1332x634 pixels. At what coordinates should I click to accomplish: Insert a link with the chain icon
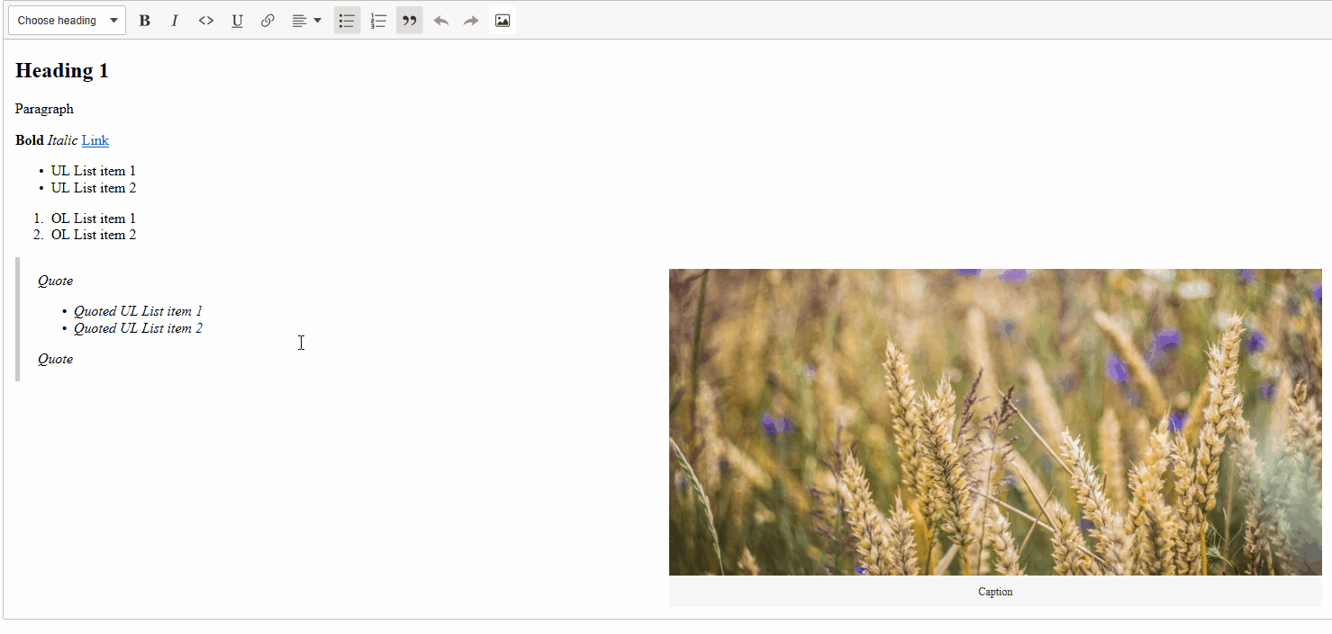point(267,21)
